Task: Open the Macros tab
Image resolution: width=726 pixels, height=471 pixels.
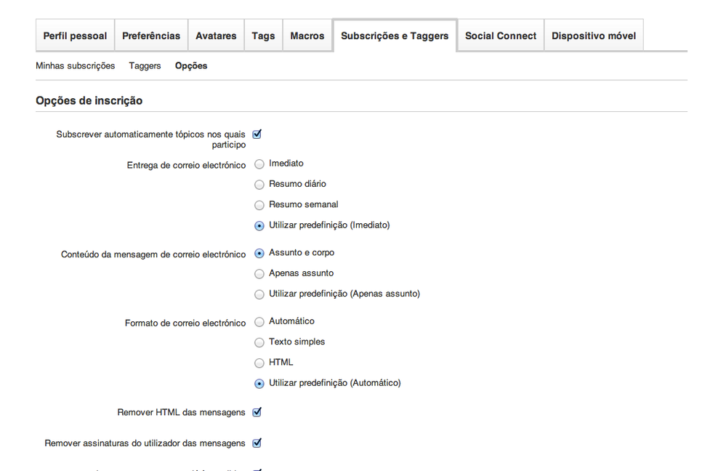Action: tap(307, 36)
